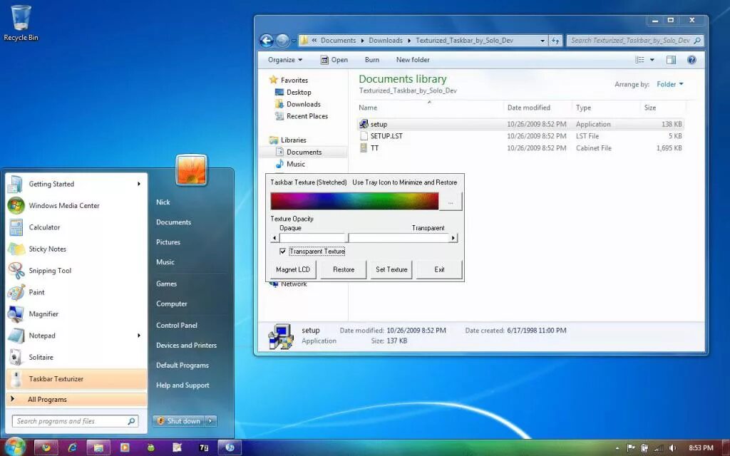Screen dimensions: 730x456
Task: Click the Restore button
Action: pyautogui.click(x=344, y=269)
